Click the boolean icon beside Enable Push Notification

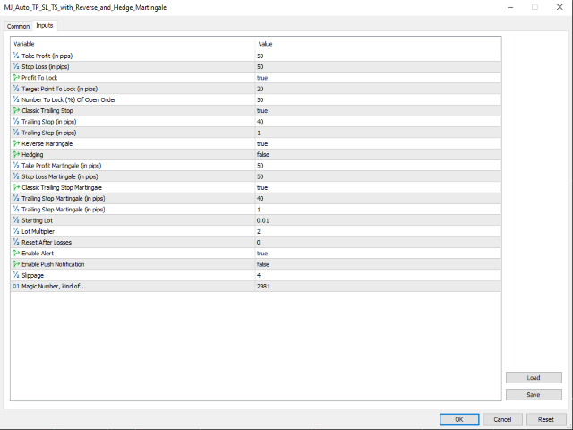click(x=16, y=264)
